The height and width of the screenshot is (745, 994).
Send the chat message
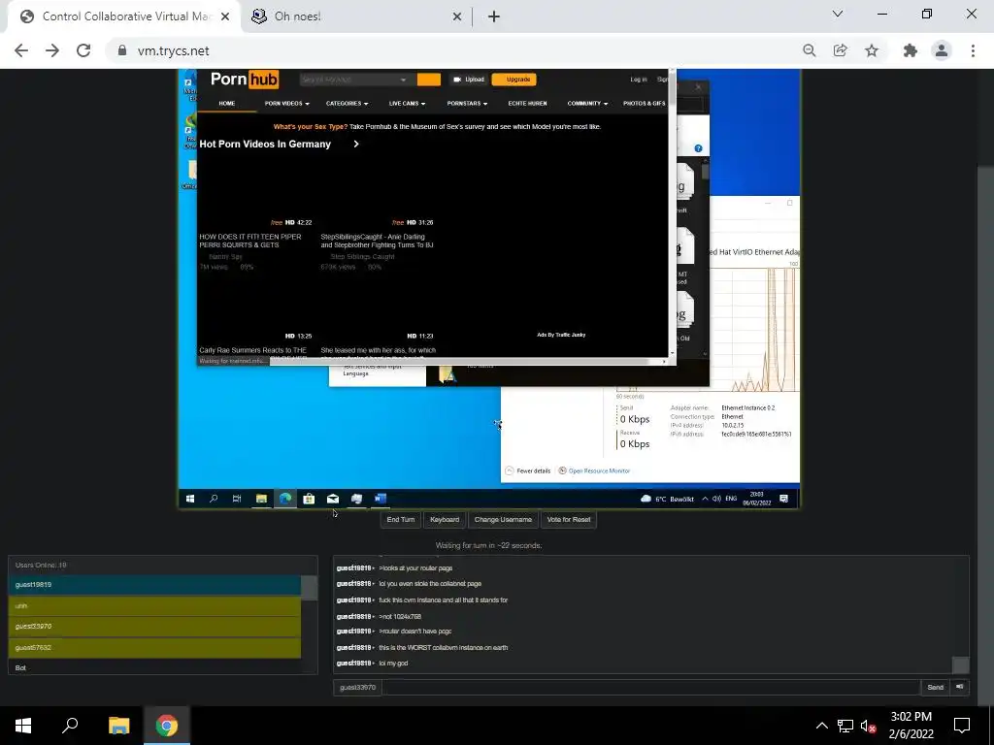pos(936,688)
